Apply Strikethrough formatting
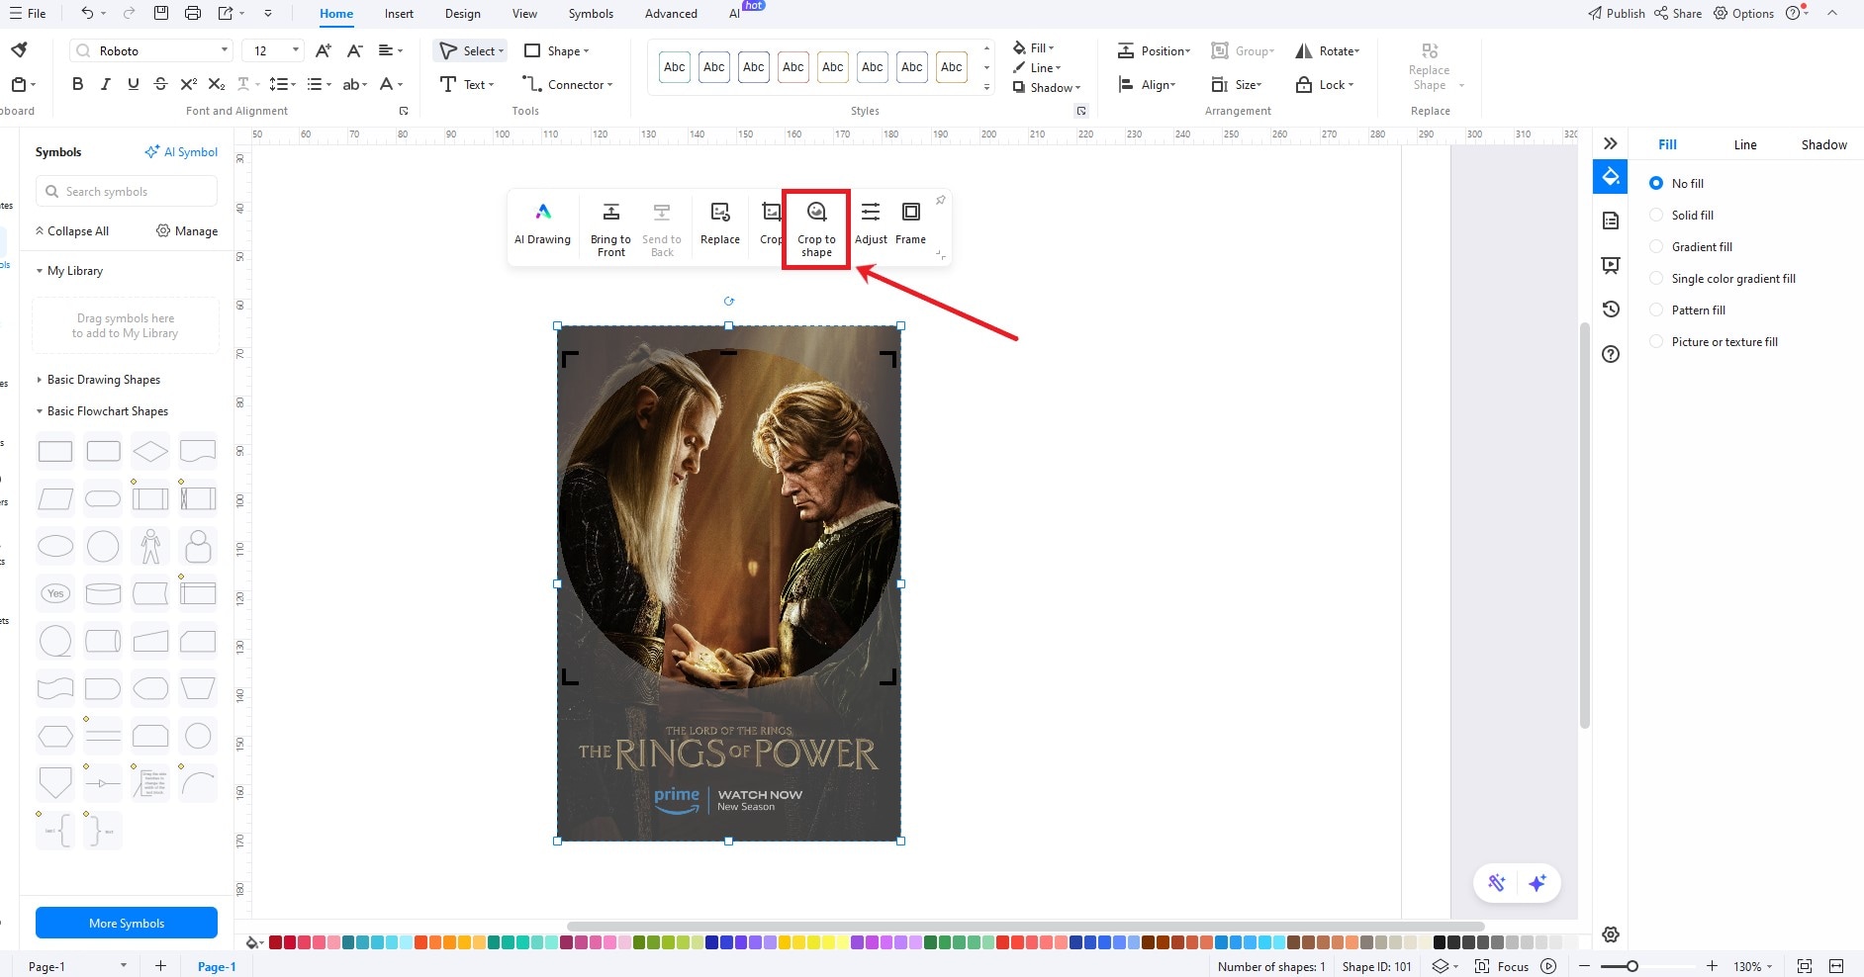The image size is (1864, 977). coord(160,84)
